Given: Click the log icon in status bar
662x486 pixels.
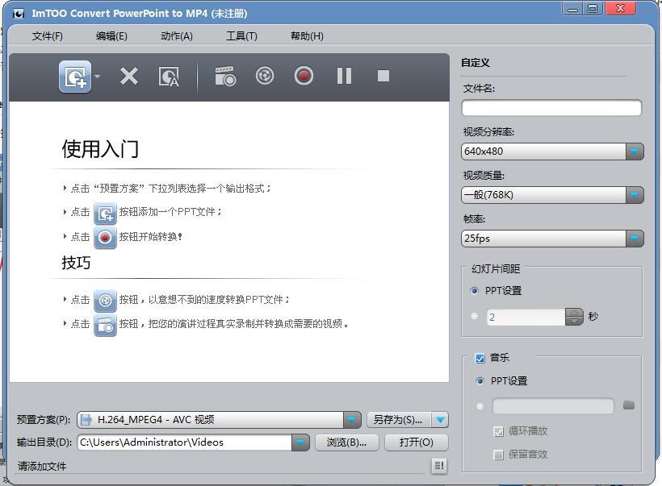Looking at the screenshot, I should click(x=439, y=466).
